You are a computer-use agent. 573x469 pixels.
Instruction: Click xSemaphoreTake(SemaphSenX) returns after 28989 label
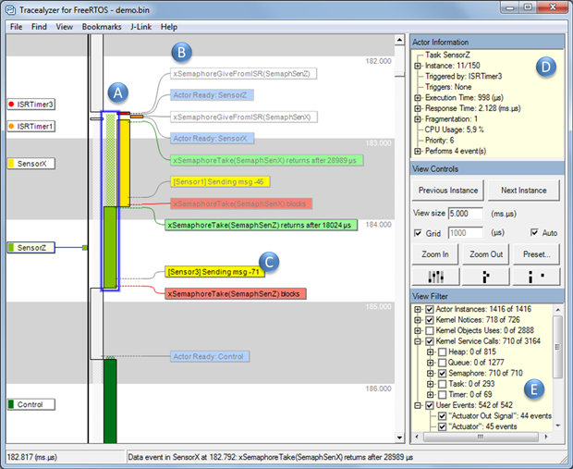[267, 160]
